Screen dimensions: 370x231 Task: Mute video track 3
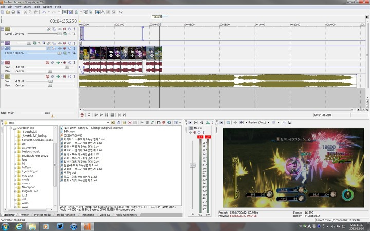point(69,48)
